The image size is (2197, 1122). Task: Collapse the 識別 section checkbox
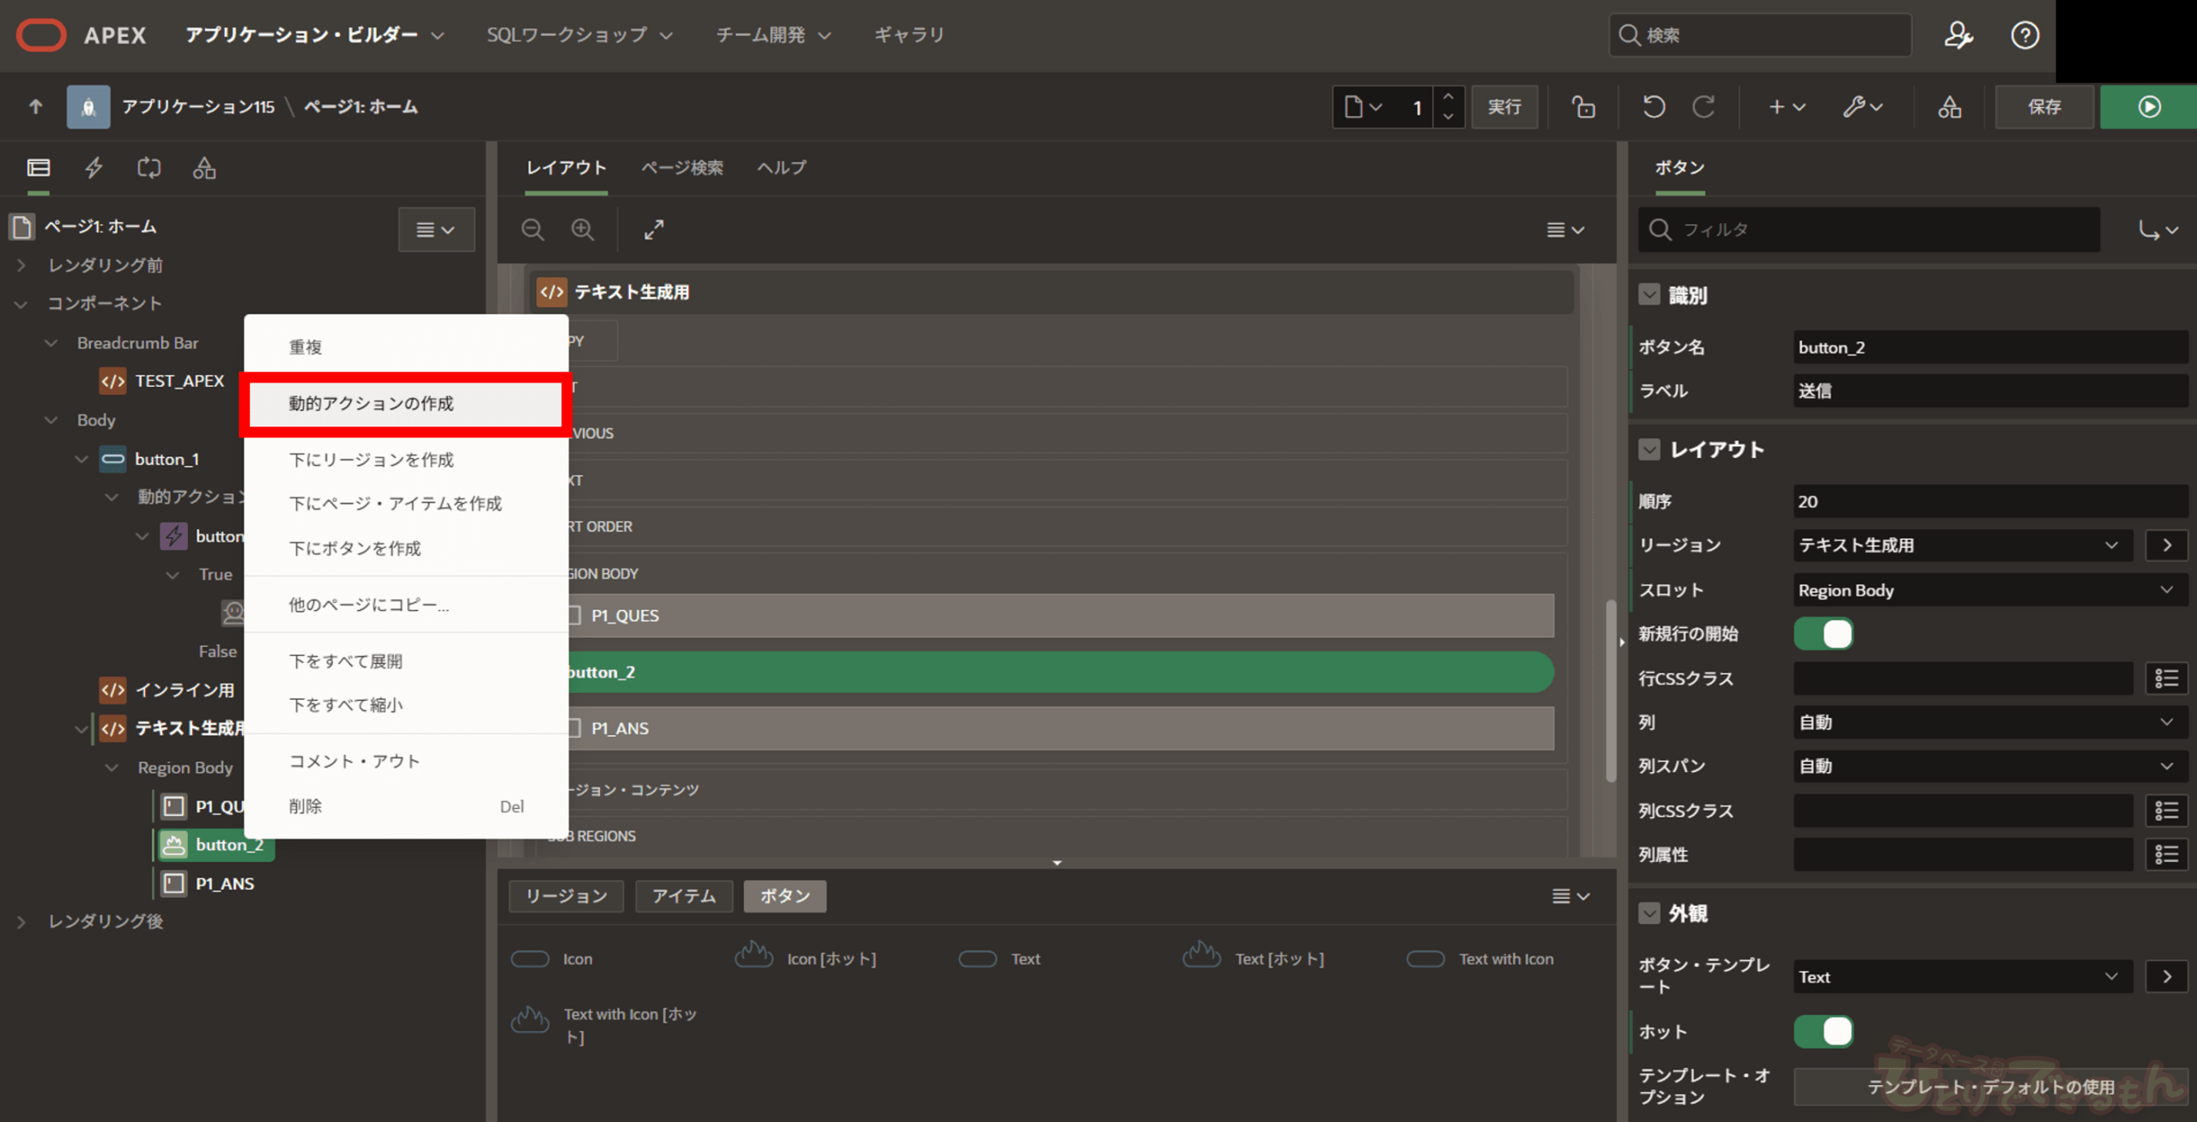coord(1649,295)
